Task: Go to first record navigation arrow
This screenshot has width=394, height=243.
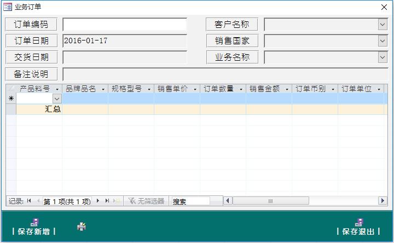Action: pos(29,201)
